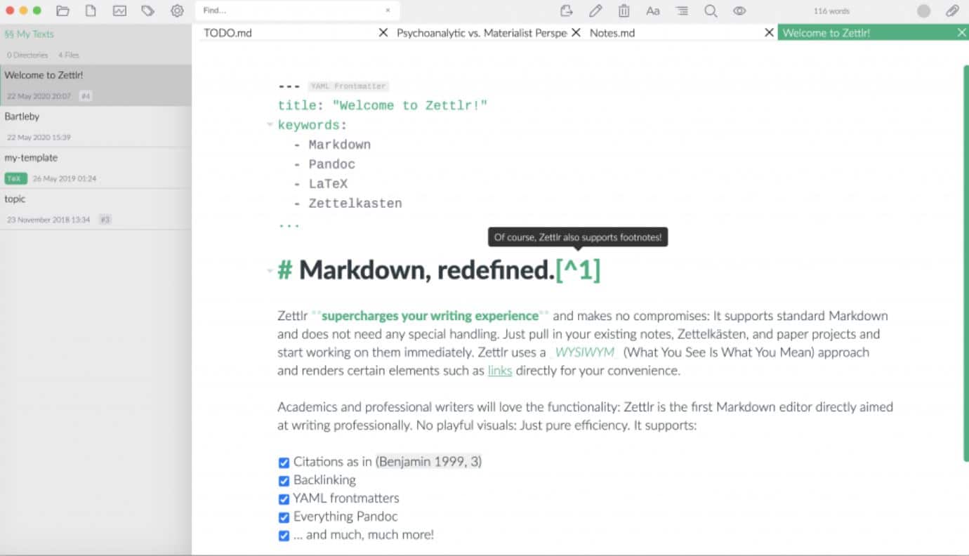Fold the Markdown, redefined heading section

pos(270,270)
